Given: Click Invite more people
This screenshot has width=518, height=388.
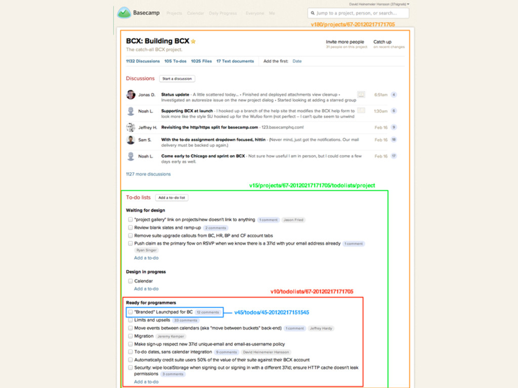Looking at the screenshot, I should (345, 42).
